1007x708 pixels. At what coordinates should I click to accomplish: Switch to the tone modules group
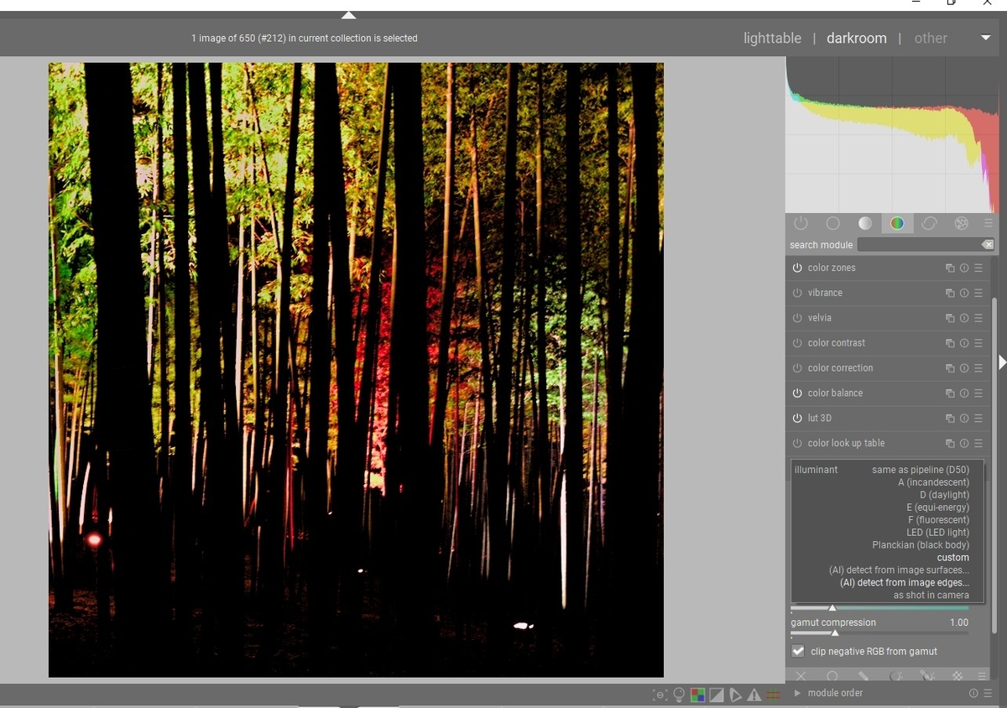click(865, 223)
